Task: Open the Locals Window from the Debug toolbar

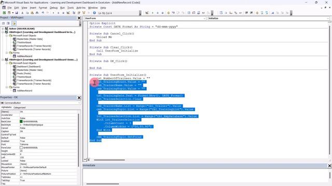Action: point(189,13)
